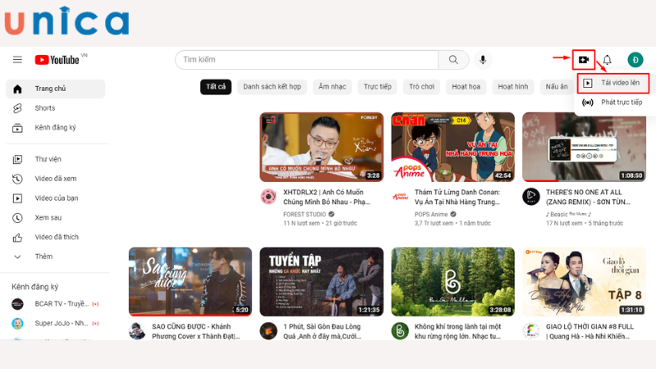
Task: Select the Trò chơi filter chip
Action: 421,87
